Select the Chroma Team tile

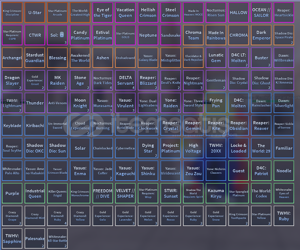point(193,35)
